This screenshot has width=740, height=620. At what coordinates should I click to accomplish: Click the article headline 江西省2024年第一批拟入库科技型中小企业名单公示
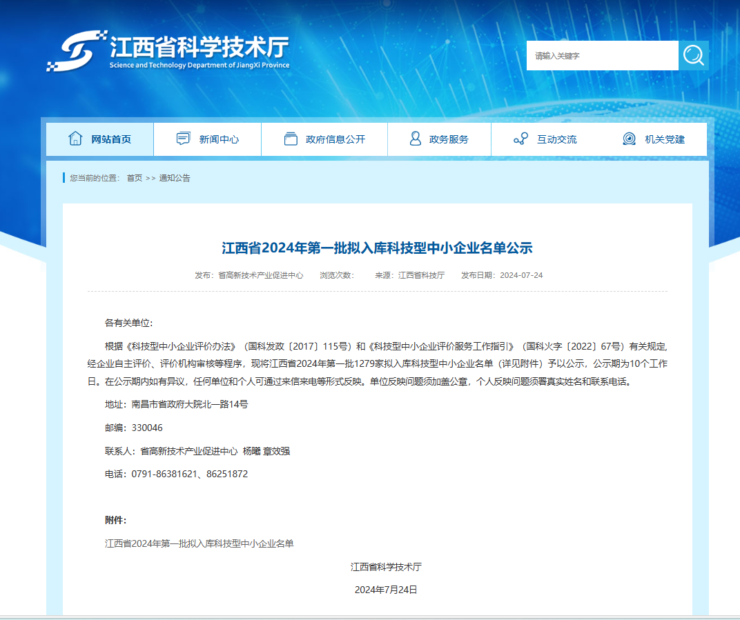pyautogui.click(x=377, y=248)
